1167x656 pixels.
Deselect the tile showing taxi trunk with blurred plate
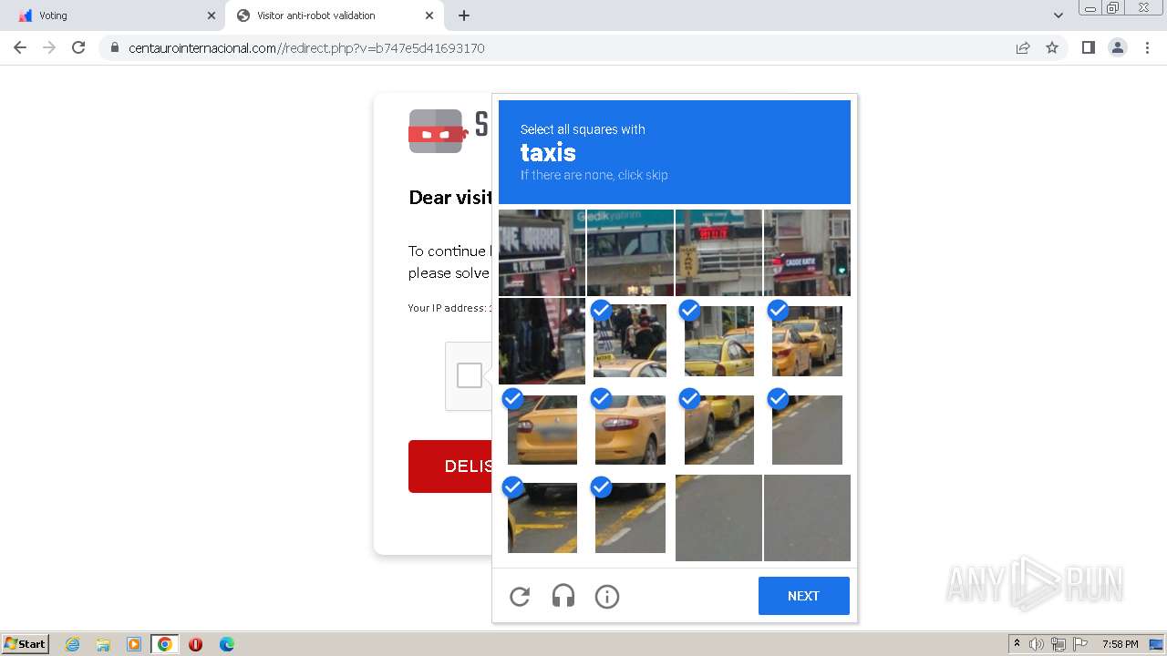tap(542, 429)
